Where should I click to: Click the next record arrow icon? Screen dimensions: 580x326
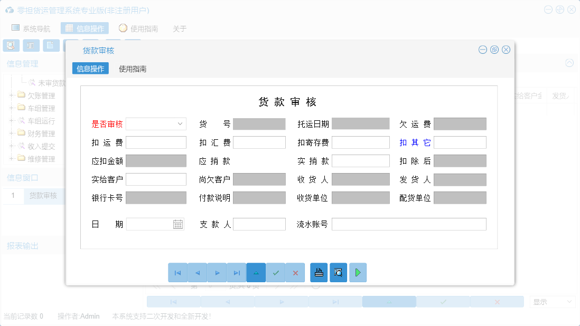click(x=217, y=272)
